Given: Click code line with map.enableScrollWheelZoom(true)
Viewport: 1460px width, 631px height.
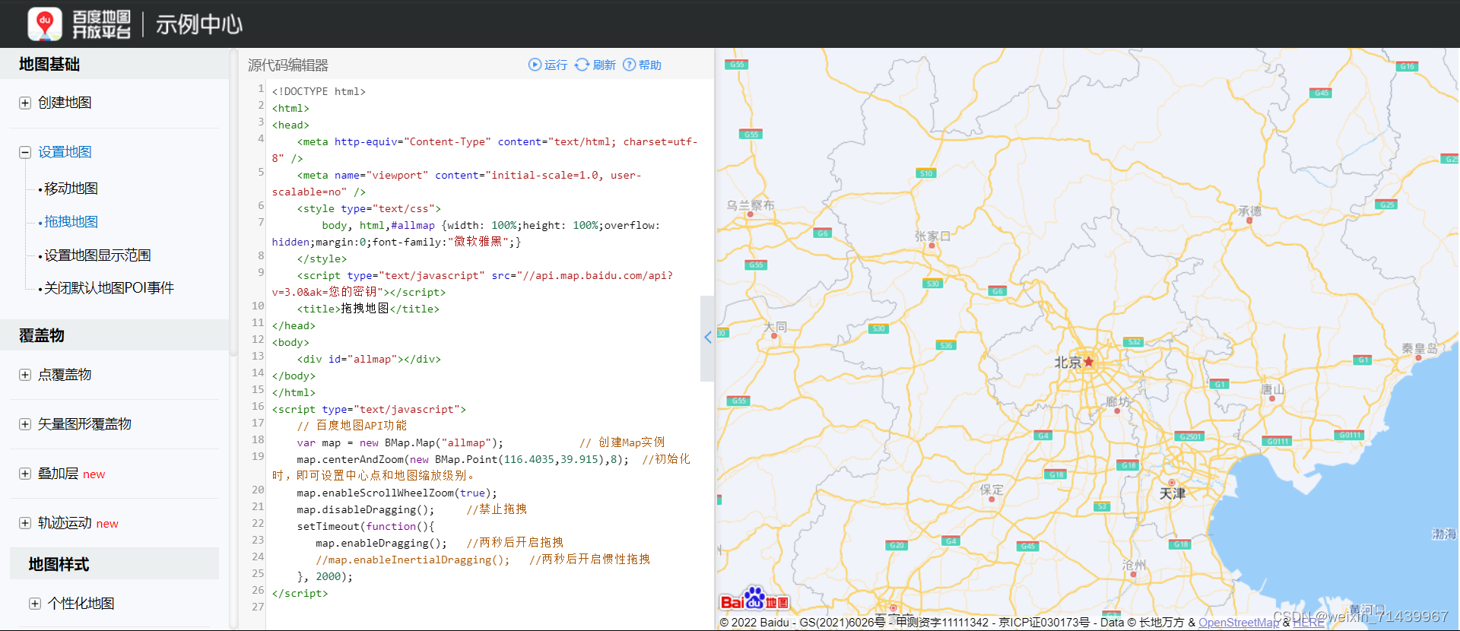Looking at the screenshot, I should point(397,493).
